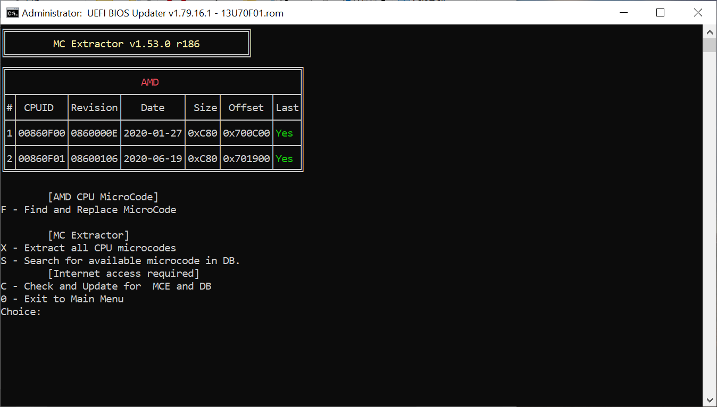717x407 pixels.
Task: Close the UEFI BIOS Updater window
Action: point(698,13)
